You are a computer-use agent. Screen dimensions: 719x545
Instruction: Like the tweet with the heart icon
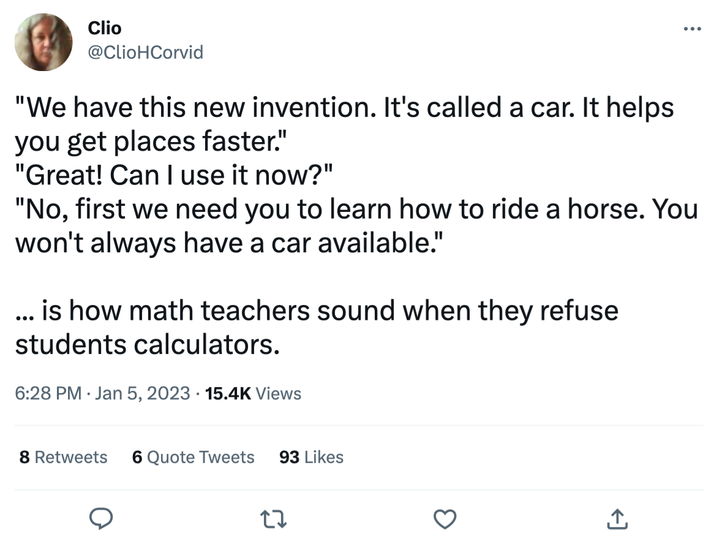click(x=446, y=520)
